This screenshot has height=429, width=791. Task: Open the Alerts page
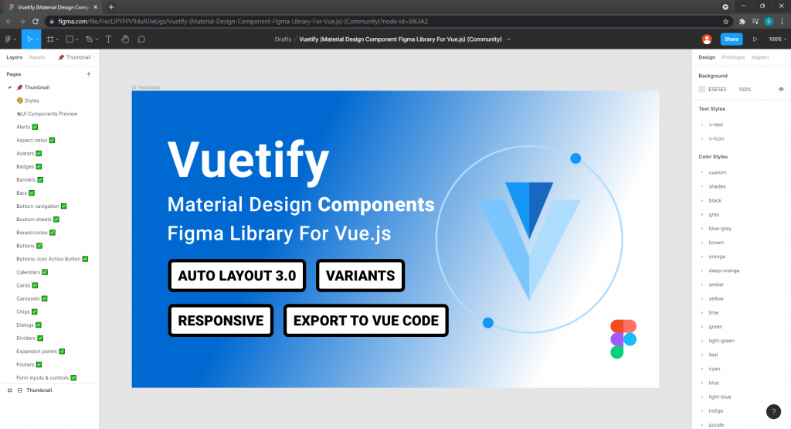pyautogui.click(x=27, y=127)
